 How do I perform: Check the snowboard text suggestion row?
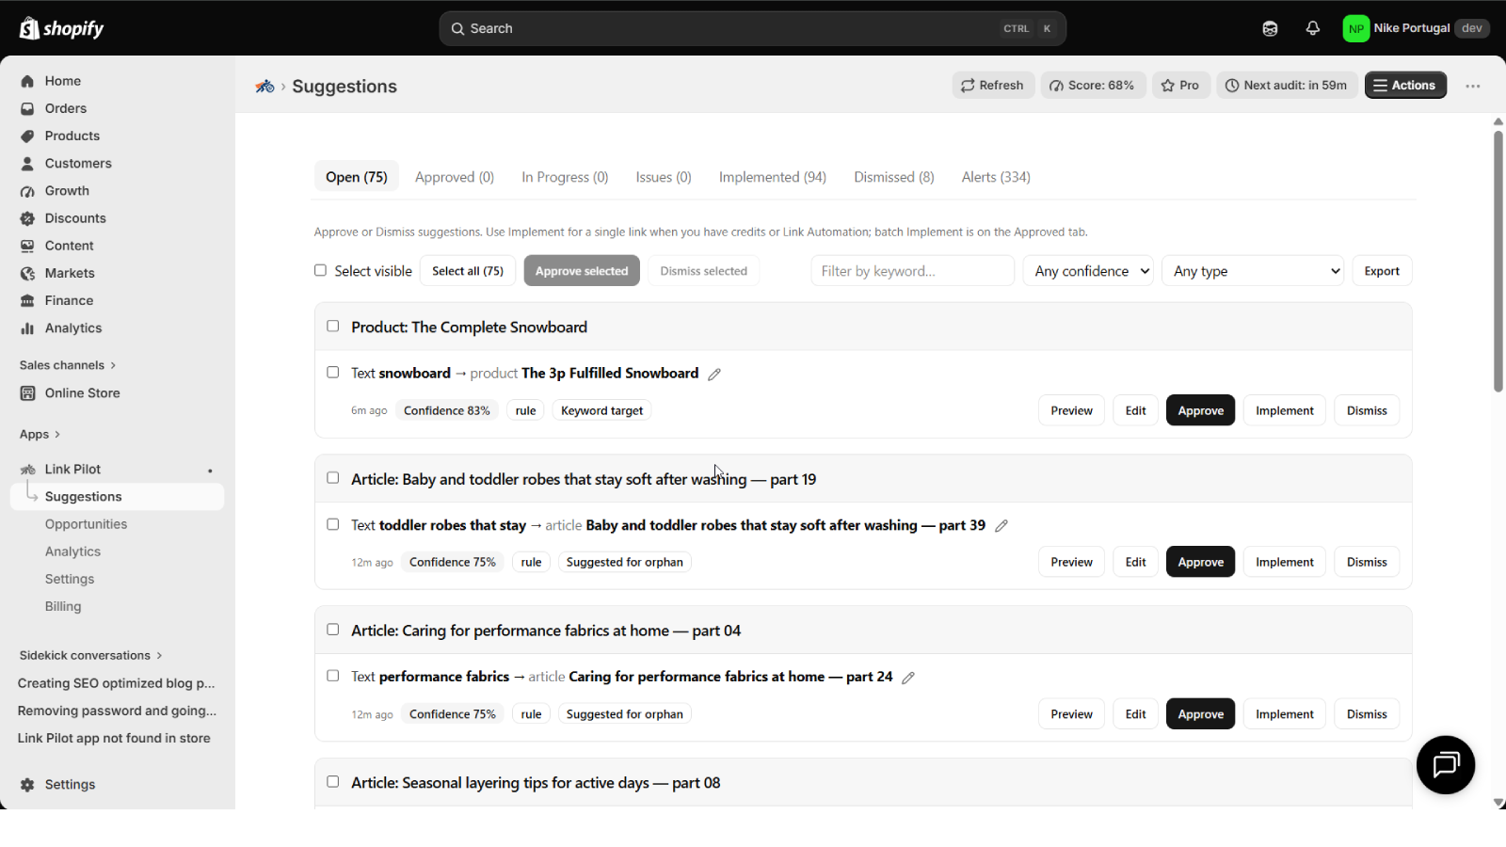pos(332,372)
